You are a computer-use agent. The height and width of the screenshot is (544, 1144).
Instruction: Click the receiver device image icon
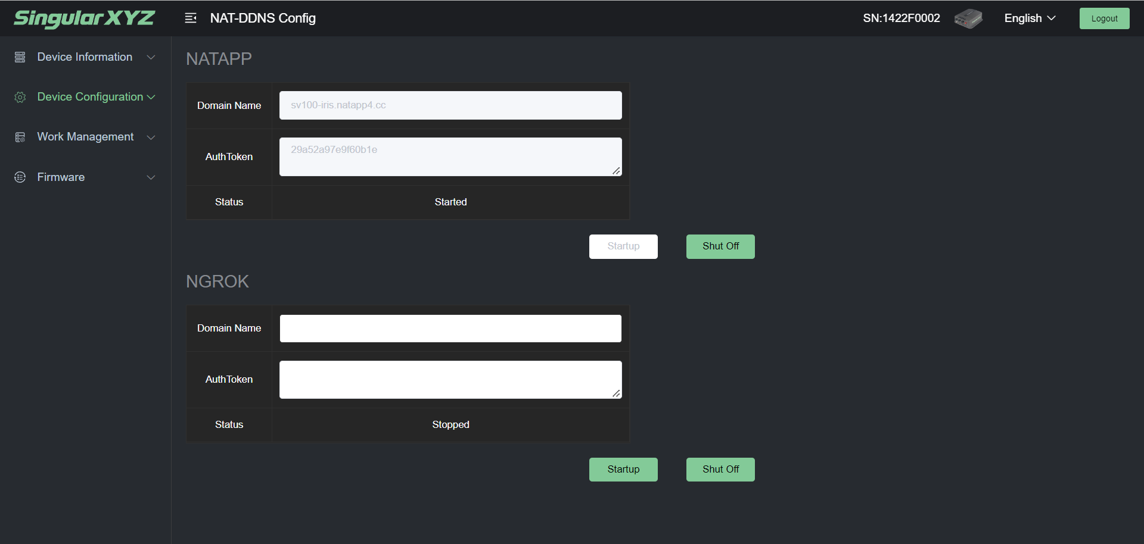click(968, 18)
